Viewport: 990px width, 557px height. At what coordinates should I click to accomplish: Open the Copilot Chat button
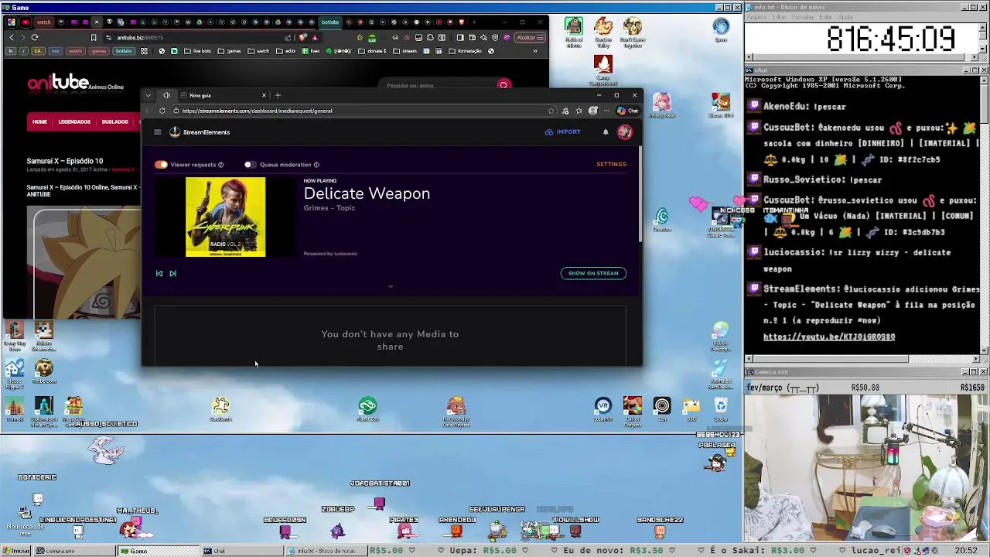(x=628, y=111)
